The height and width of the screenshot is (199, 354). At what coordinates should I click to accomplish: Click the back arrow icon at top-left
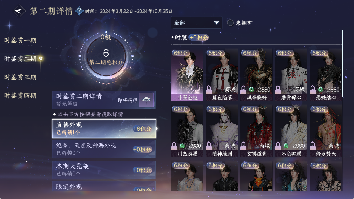[19, 11]
